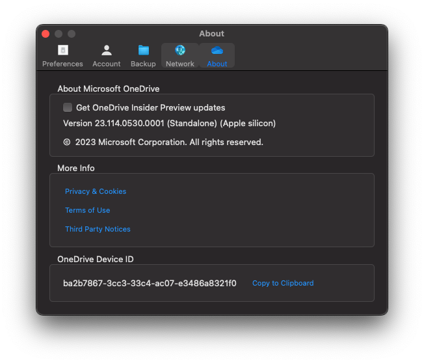Click the device ID text ba2b7867-3cc3-33c4-ac07-e3486a8321f0
This screenshot has height=363, width=424.
[150, 283]
